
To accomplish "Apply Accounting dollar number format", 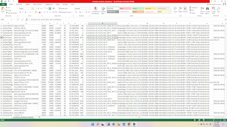I will click(76, 12).
